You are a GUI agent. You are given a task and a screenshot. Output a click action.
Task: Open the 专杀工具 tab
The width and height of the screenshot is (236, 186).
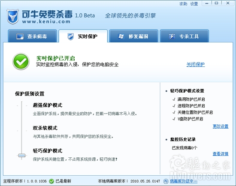click(x=185, y=36)
